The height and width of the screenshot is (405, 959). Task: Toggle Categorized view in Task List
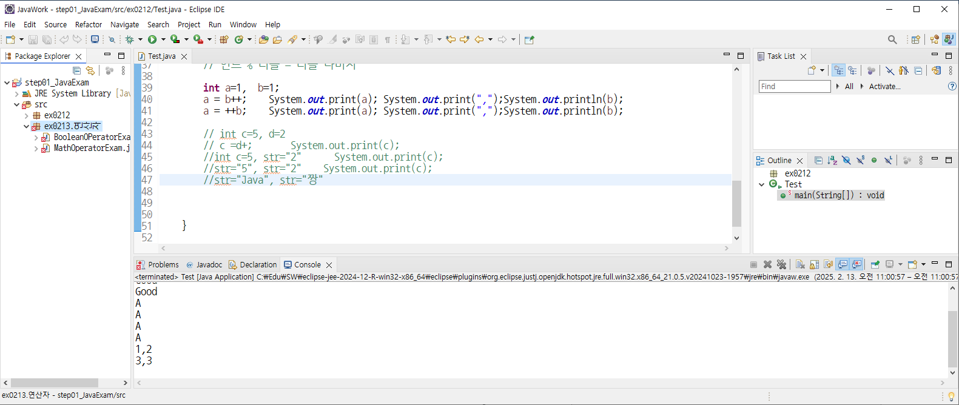tap(838, 70)
